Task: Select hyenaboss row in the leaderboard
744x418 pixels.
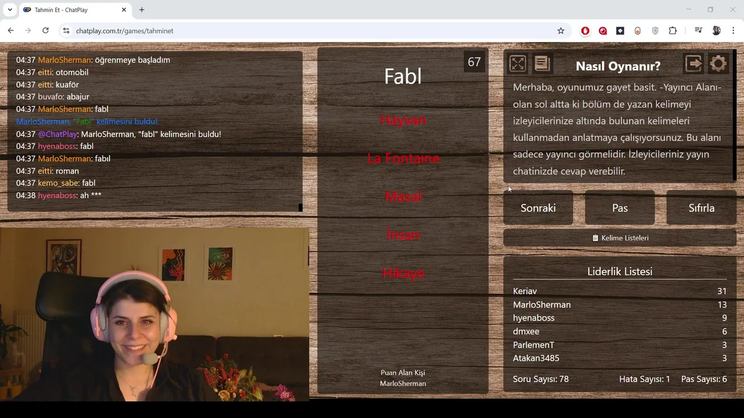Action: tap(620, 318)
